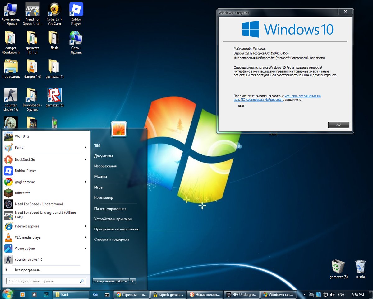Select the Downloads - Ярлык desktop icon

(x=32, y=100)
